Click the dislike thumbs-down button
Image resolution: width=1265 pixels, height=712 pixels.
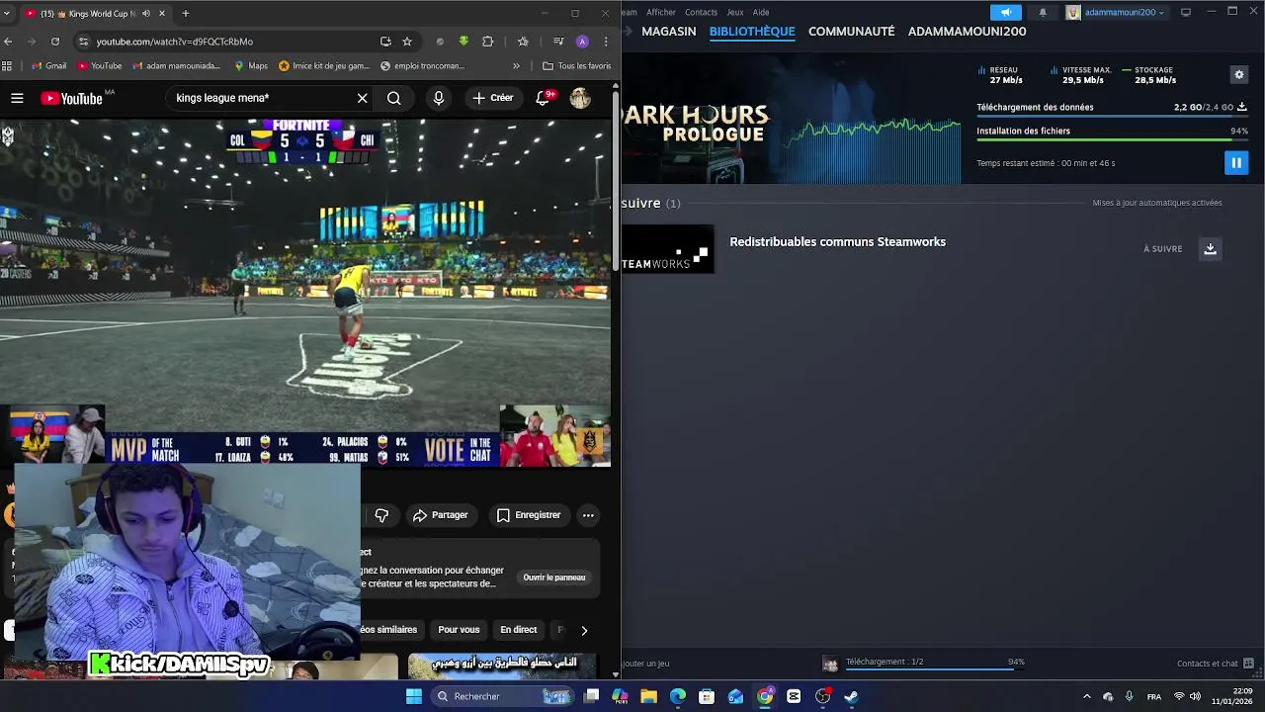click(x=381, y=515)
